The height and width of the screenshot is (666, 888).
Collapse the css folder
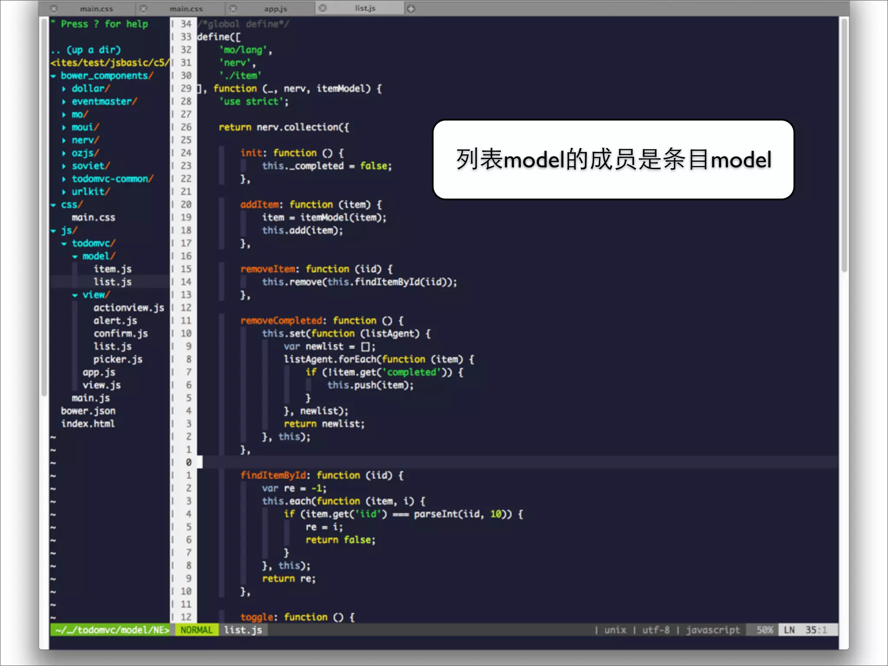(53, 205)
